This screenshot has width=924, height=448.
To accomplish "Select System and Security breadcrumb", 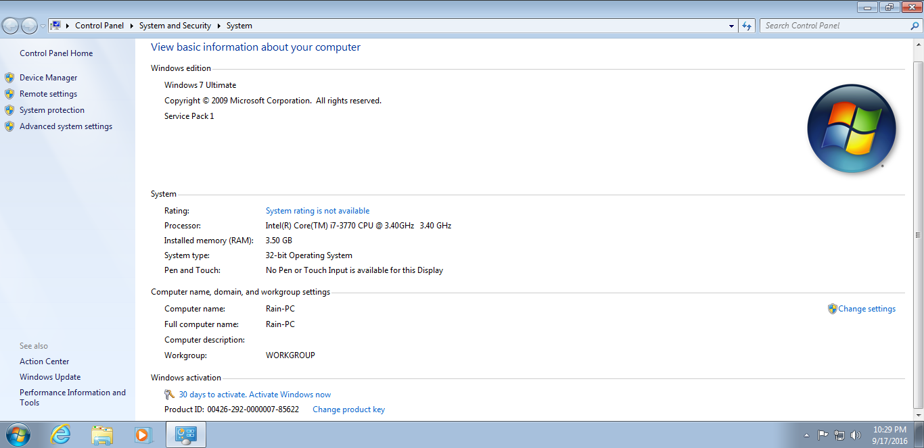I will 175,26.
